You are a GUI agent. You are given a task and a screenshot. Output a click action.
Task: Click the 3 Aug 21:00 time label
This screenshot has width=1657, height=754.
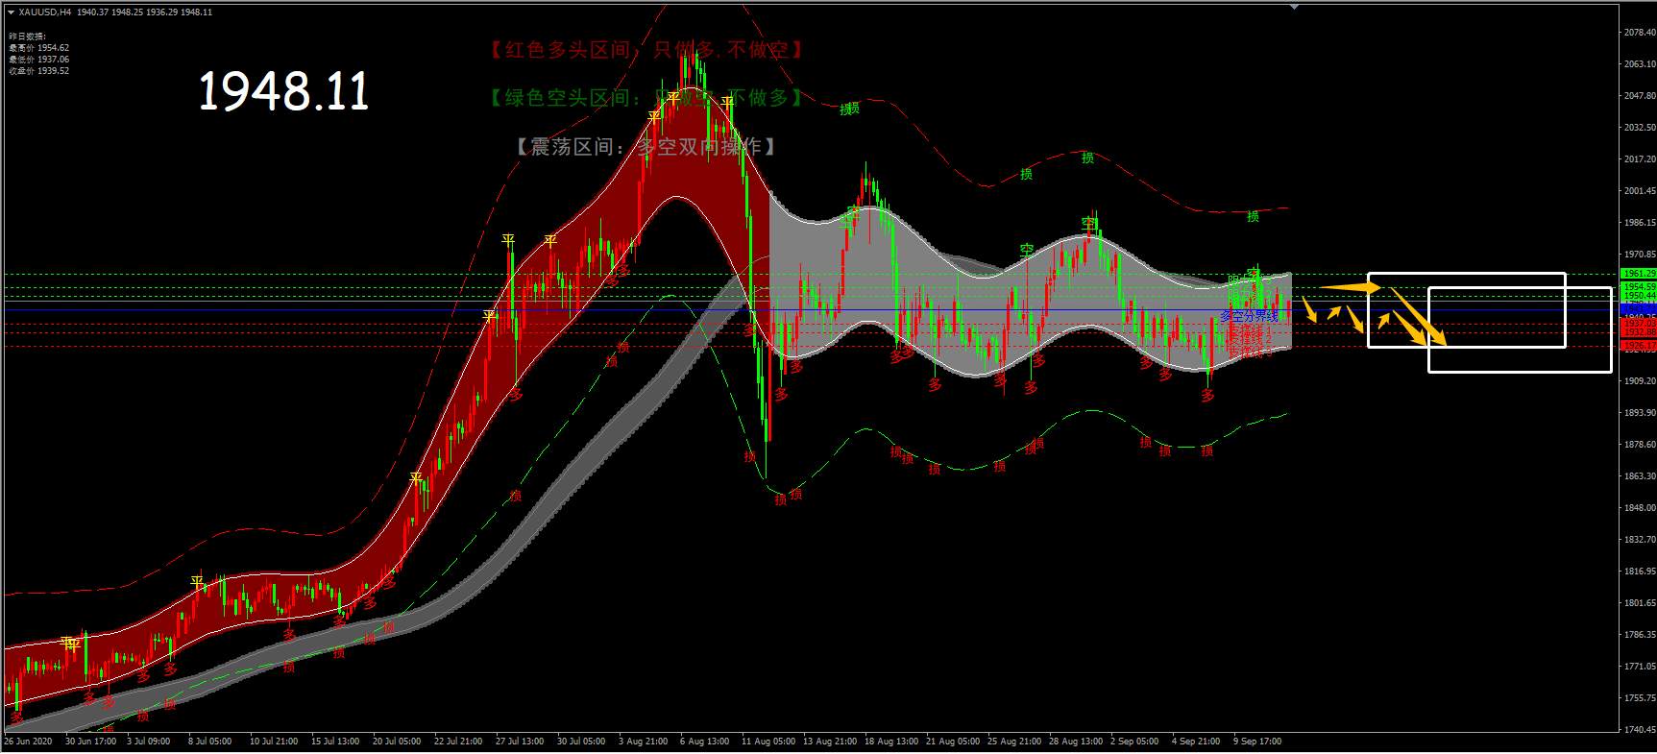[x=643, y=742]
